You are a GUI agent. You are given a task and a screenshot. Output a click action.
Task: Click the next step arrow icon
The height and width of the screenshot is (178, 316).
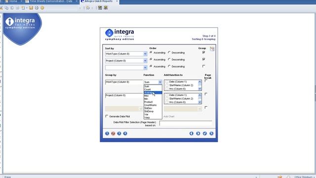tap(198, 133)
